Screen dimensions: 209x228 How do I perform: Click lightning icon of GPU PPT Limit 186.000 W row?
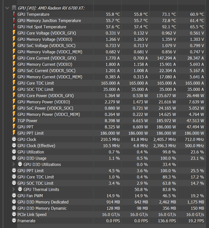(x=14, y=133)
